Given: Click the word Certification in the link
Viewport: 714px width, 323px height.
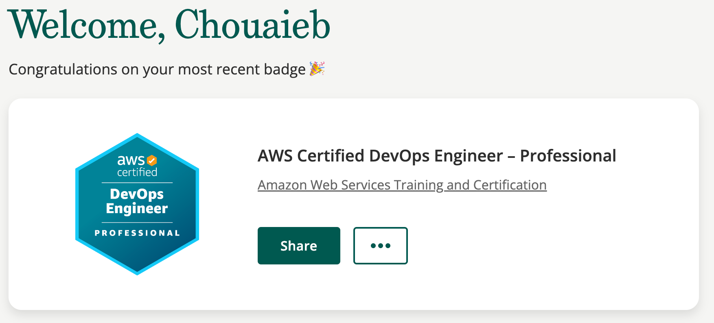Looking at the screenshot, I should (x=510, y=185).
